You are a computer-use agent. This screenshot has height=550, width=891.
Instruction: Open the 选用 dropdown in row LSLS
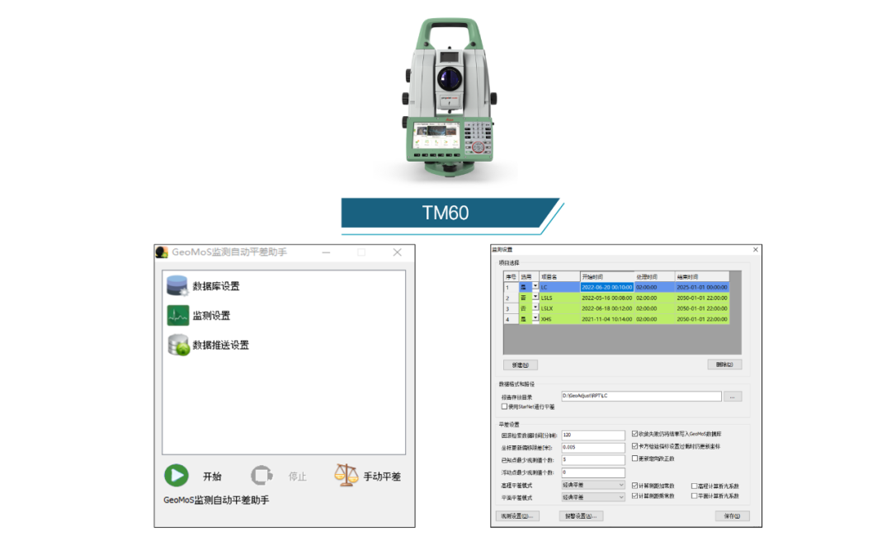click(x=535, y=297)
